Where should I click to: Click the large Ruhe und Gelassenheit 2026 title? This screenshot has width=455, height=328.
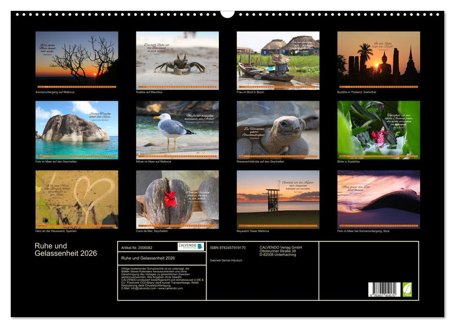pos(66,250)
